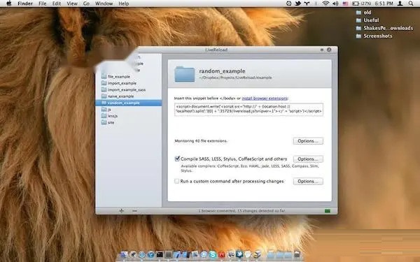Image resolution: width=420 pixels, height=262 pixels.
Task: Open the Twitter bird icon in menu bar
Action: pos(298,3)
